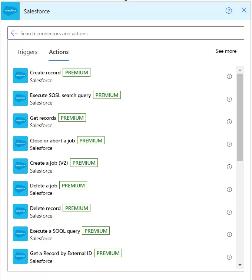Select the Delete record action
Screen dimensions: 252x280
tap(45, 208)
